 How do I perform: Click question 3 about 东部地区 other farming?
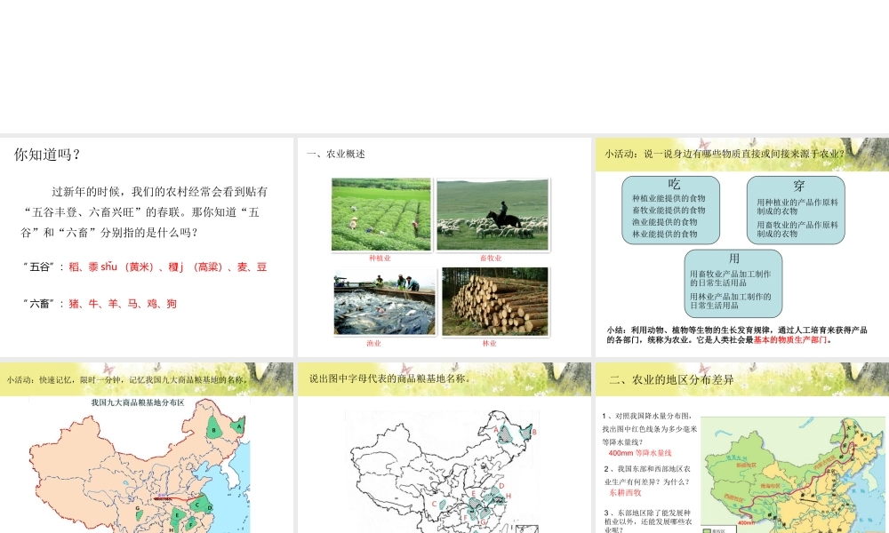(648, 521)
